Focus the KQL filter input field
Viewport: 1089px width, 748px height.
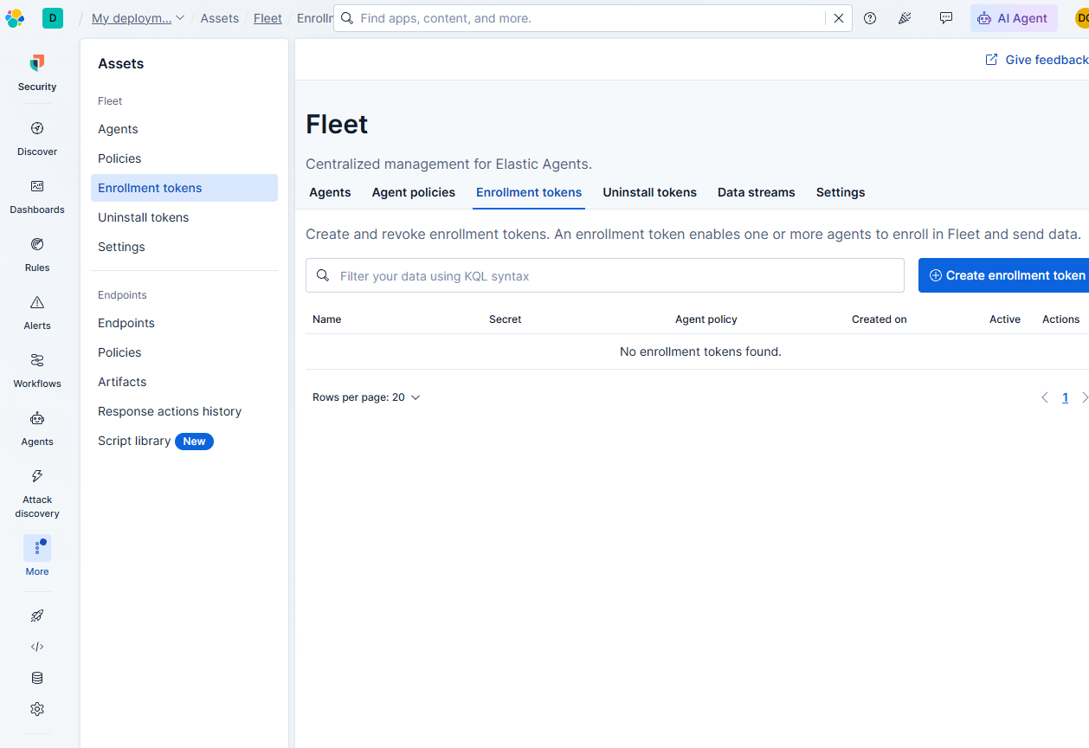point(605,275)
